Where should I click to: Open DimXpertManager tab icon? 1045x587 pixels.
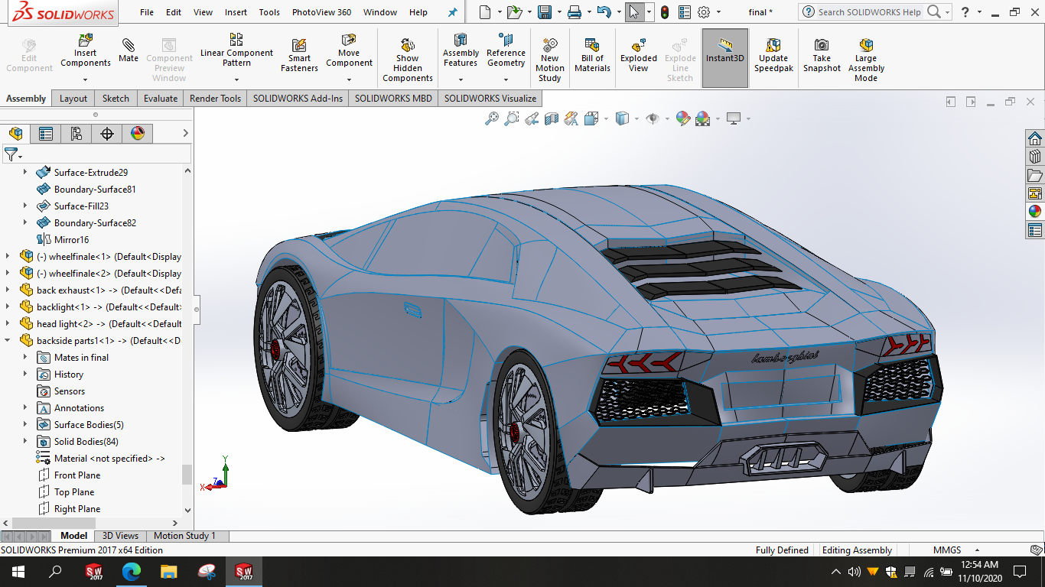107,134
